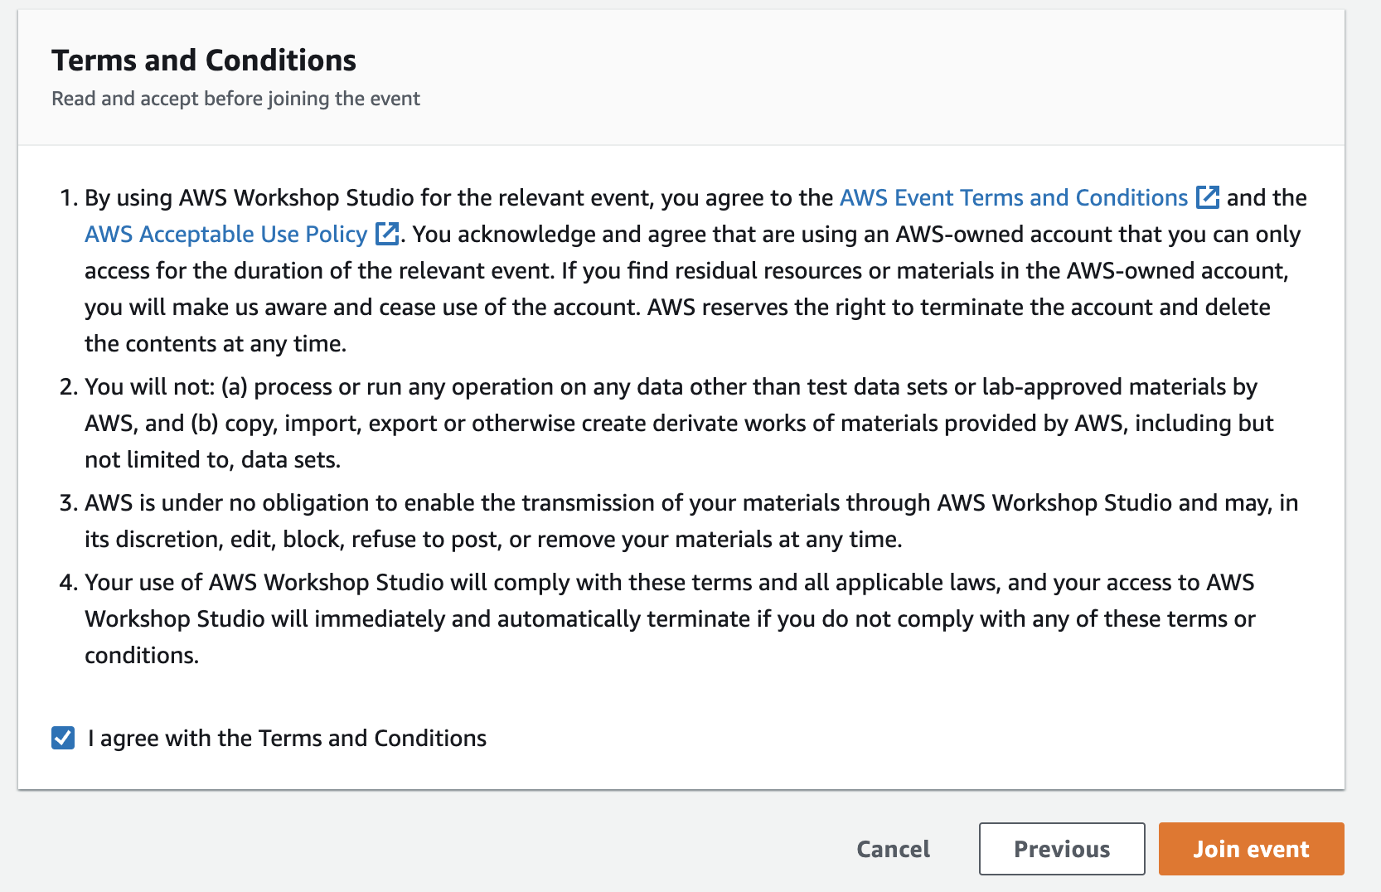The image size is (1381, 892).
Task: Click term 3 text starting 'AWS is under no obligation'
Action: click(x=691, y=521)
